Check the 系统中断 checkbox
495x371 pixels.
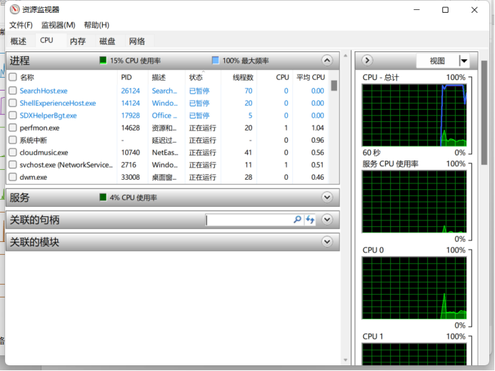click(13, 140)
